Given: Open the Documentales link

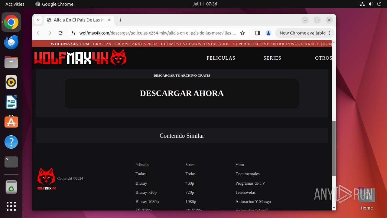Looking at the screenshot, I should point(248,174).
